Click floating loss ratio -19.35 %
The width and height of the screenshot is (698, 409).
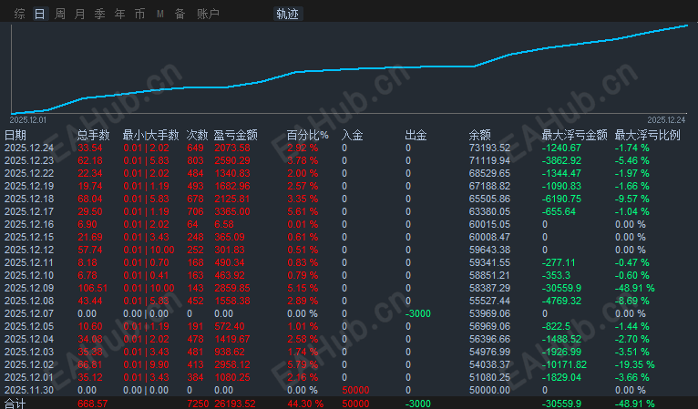(x=635, y=365)
